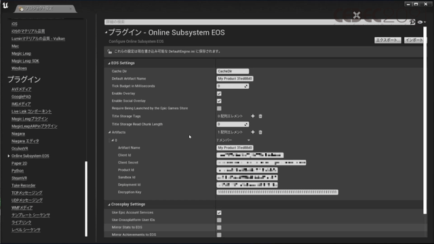The image size is (434, 244).
Task: Open iOSのマテリアル品質 settings
Action: (x=28, y=31)
